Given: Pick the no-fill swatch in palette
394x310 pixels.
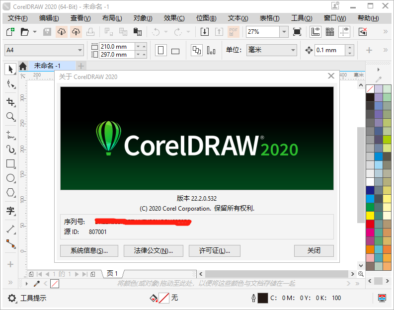Looking at the screenshot, I should (x=370, y=89).
